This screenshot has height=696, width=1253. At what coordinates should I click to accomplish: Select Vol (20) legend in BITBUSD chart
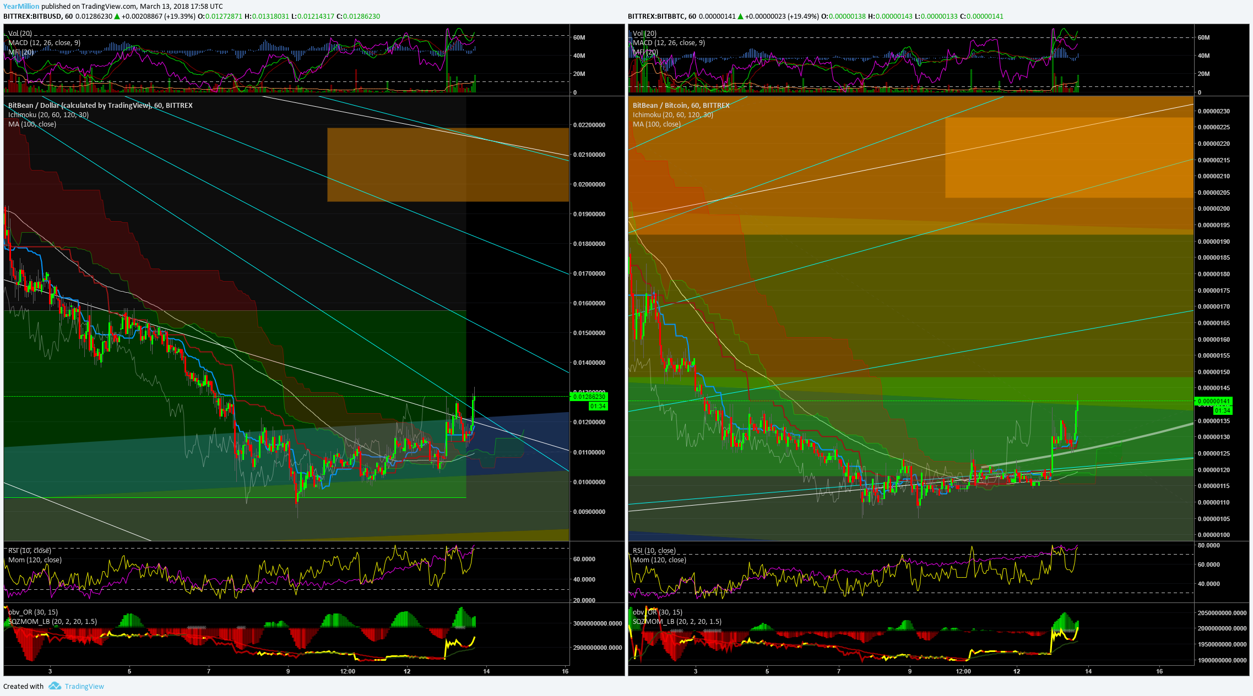tap(20, 34)
